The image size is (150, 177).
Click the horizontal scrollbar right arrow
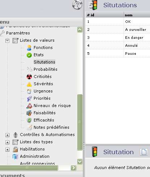tap(73, 168)
